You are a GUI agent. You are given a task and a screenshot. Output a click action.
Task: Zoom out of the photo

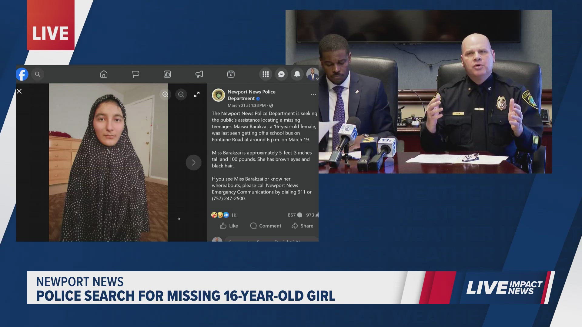[x=181, y=94]
